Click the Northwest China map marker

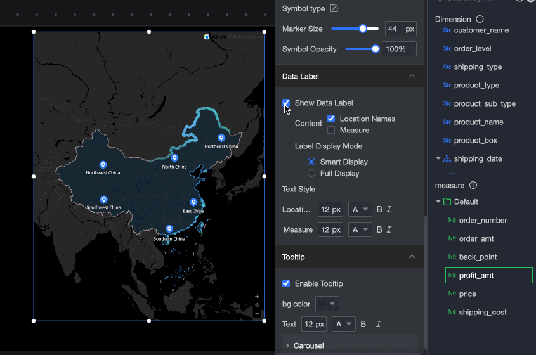click(103, 165)
